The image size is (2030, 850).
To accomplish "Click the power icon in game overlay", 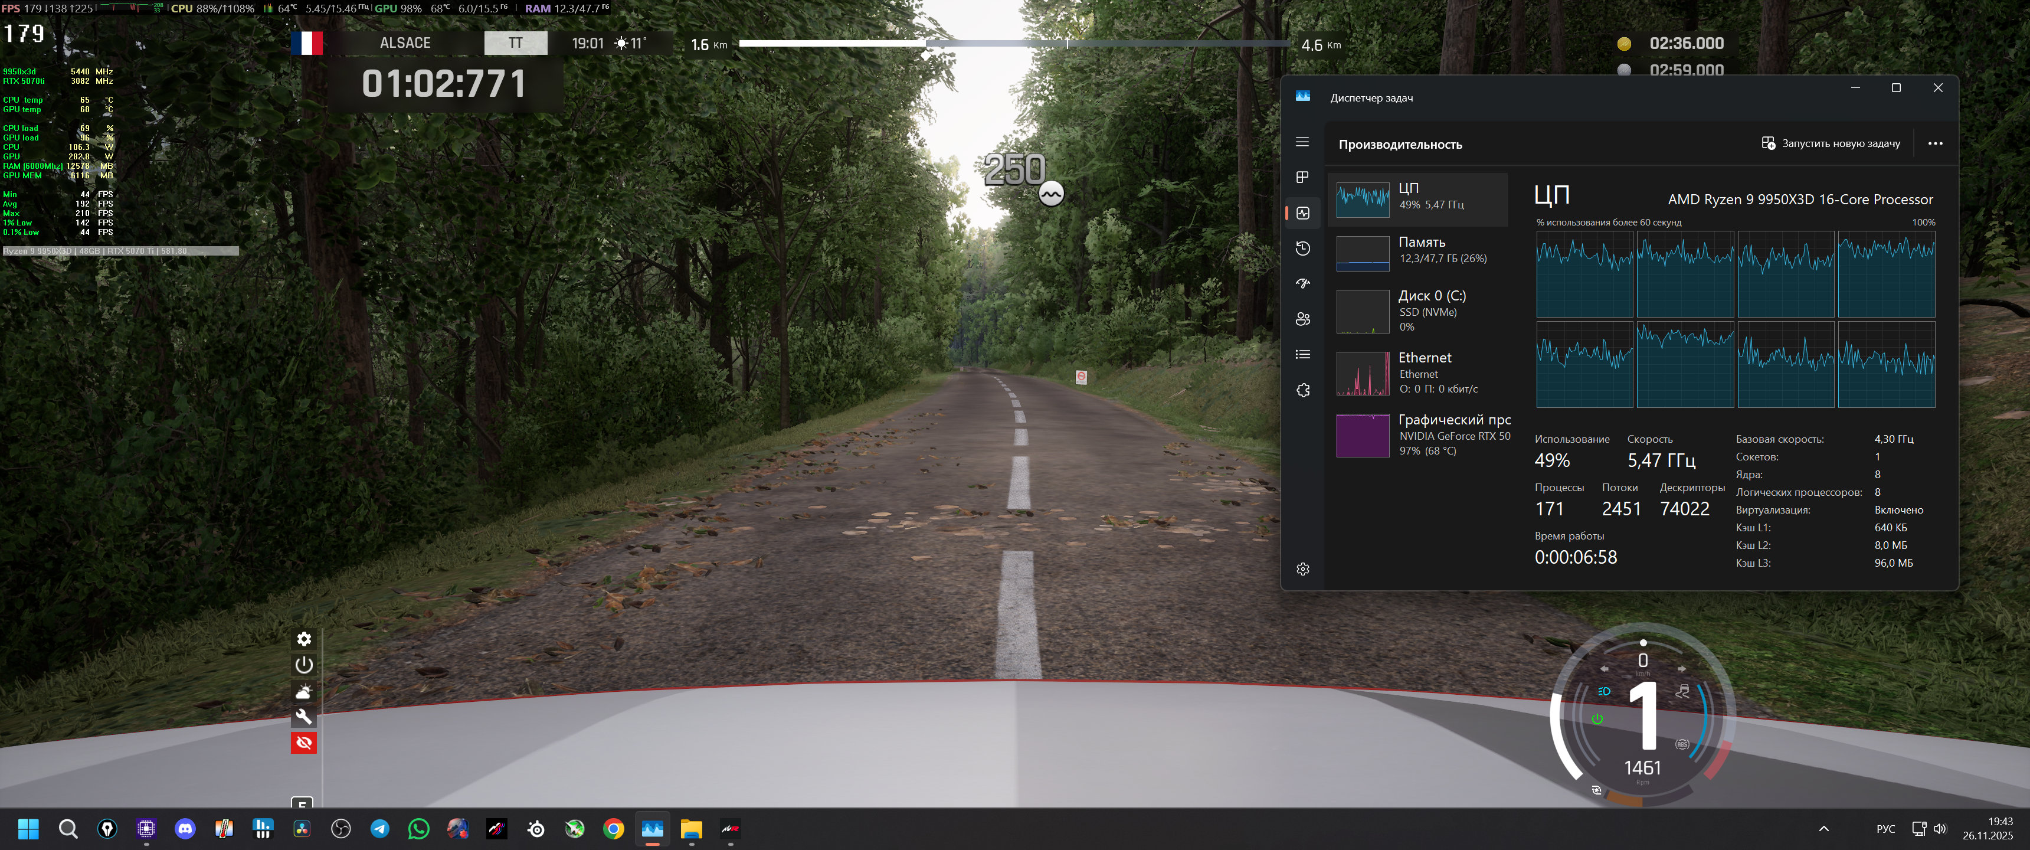I will [303, 665].
